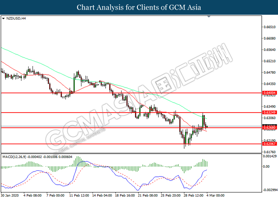Click the 0.66080 price axis value
Screen dimensions: 278x199
(270, 38)
